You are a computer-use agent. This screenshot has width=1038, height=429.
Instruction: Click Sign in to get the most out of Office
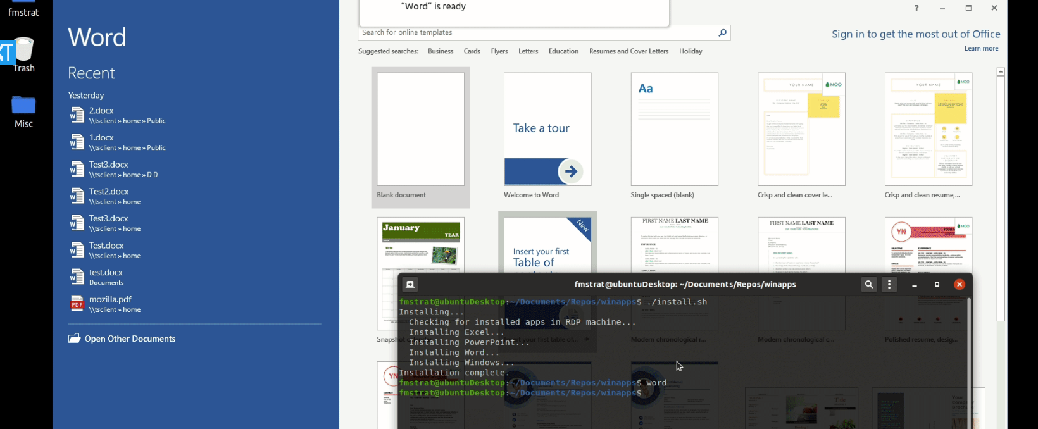(916, 34)
